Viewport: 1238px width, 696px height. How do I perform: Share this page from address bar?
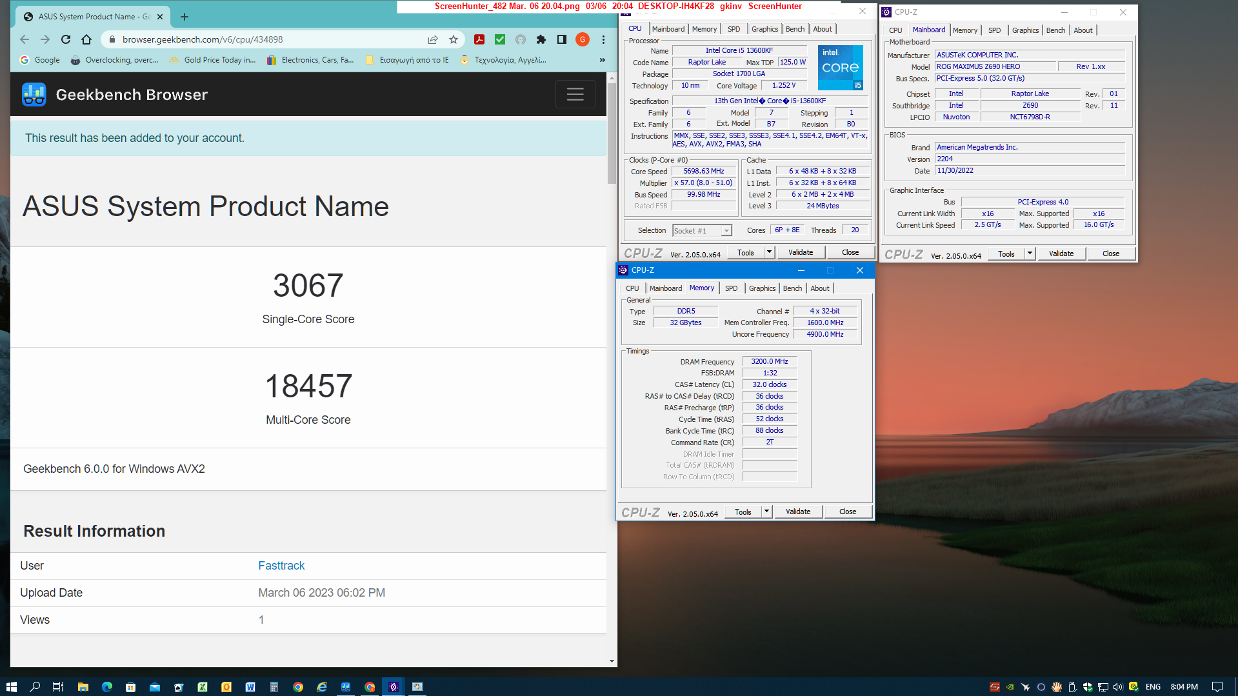(433, 39)
